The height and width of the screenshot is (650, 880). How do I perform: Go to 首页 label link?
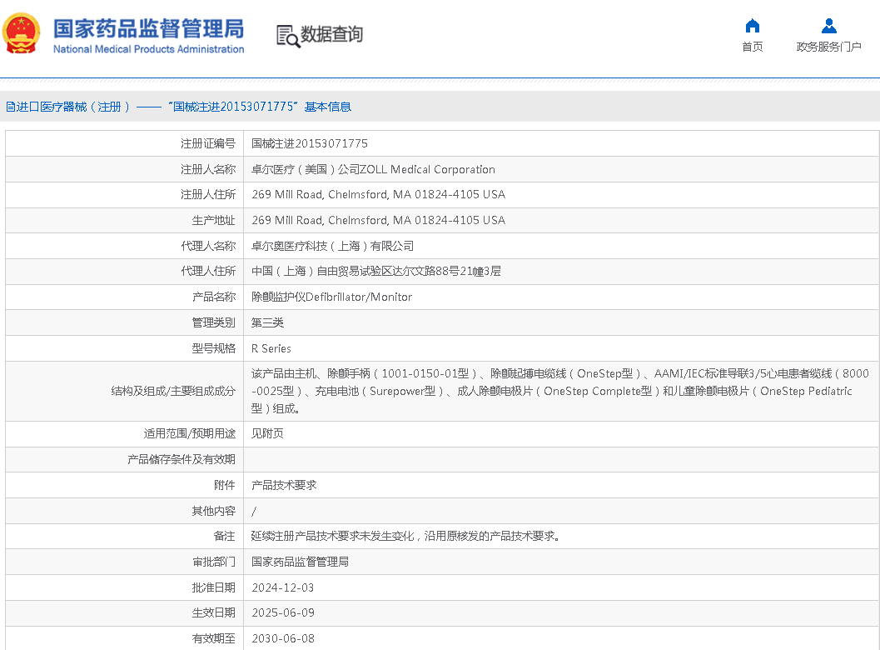752,47
